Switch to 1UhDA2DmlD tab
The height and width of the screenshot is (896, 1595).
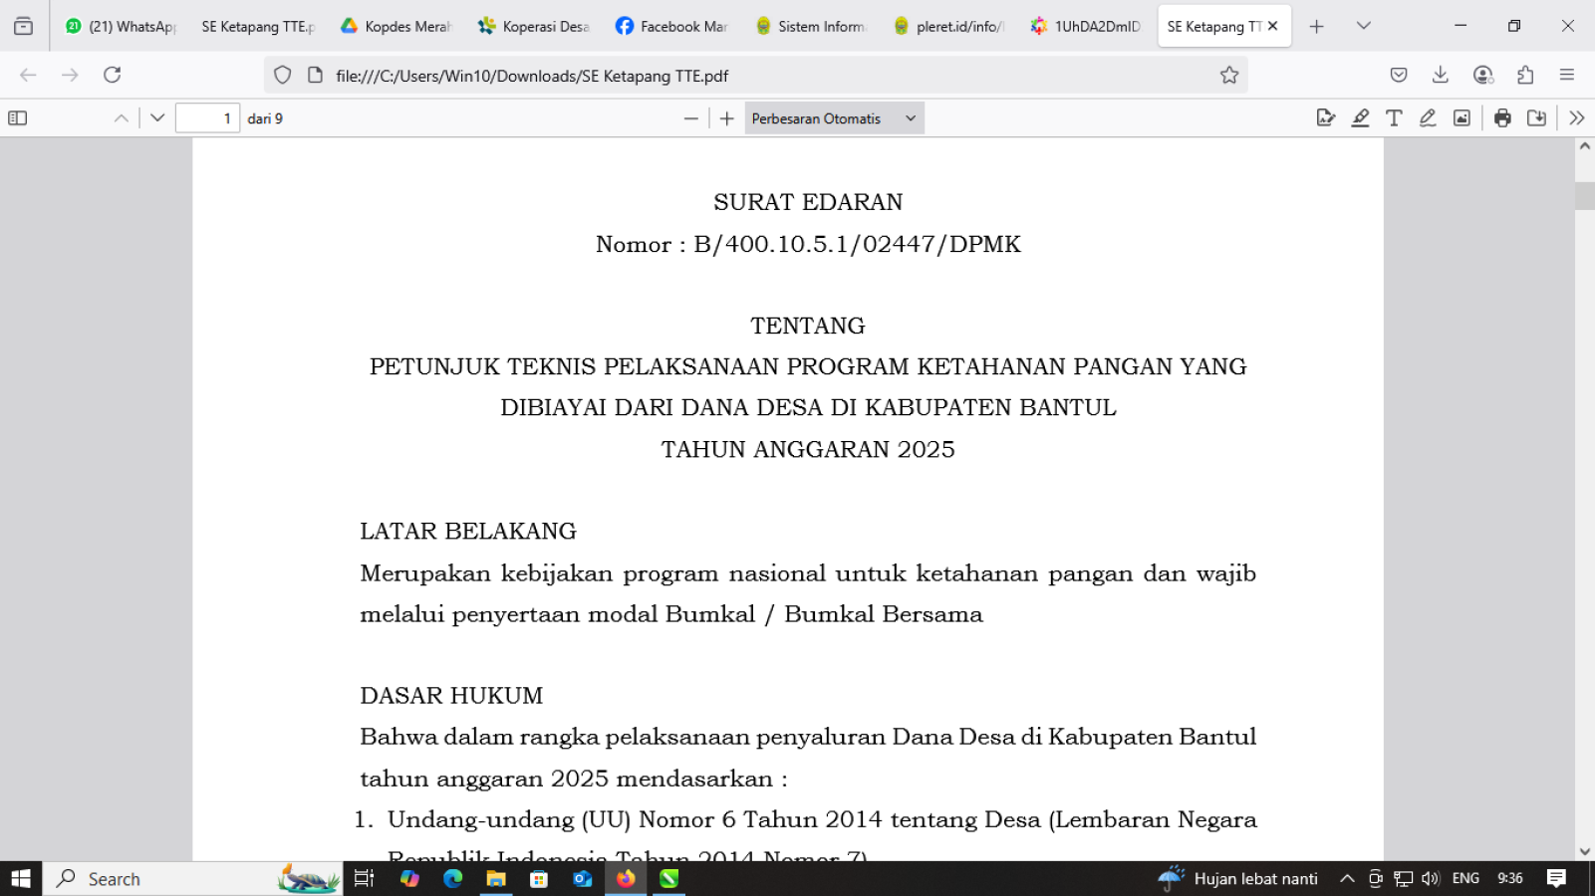(x=1085, y=27)
